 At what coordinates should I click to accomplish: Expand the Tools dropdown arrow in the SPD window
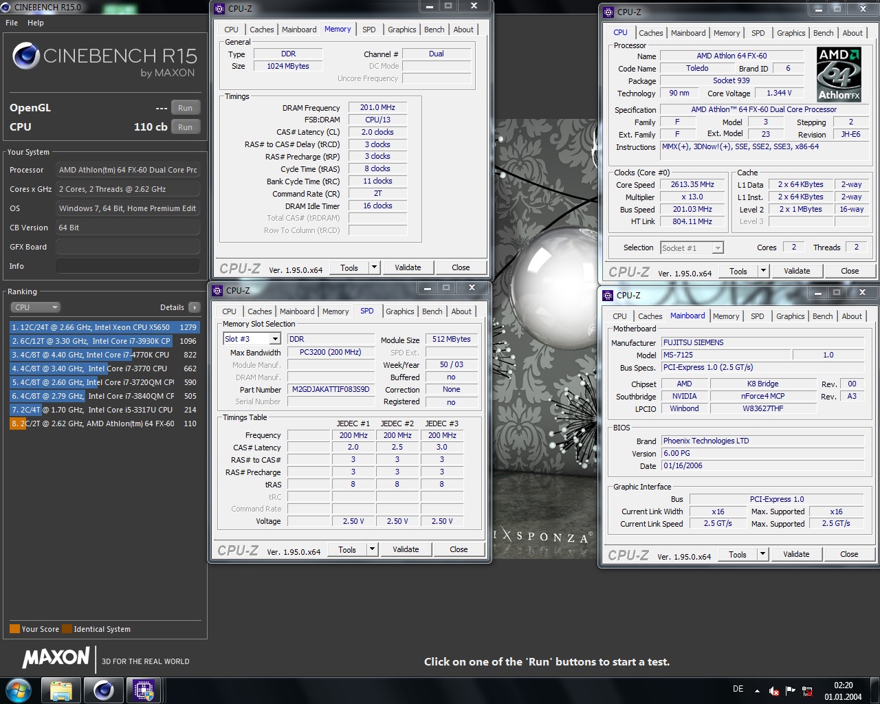point(372,549)
